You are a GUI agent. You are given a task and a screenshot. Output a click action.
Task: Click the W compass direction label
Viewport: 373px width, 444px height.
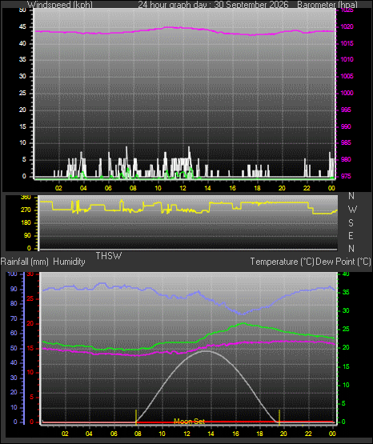[x=352, y=210]
